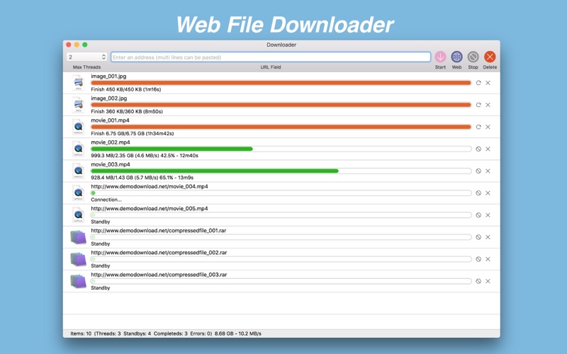Click the movie_003.mp4 green progress bar
Viewport: 567px width, 354px height.
click(215, 171)
